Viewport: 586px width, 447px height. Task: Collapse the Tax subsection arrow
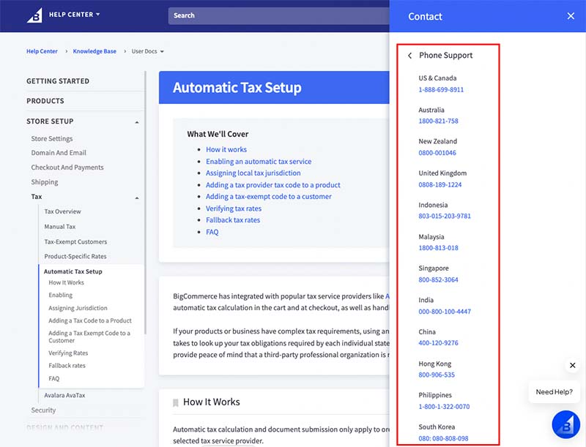point(137,198)
